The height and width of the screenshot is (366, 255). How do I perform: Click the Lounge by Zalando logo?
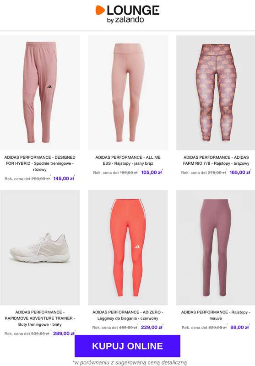point(127,14)
